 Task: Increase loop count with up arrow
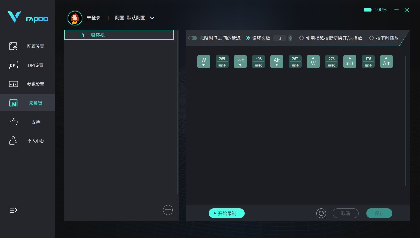290,37
